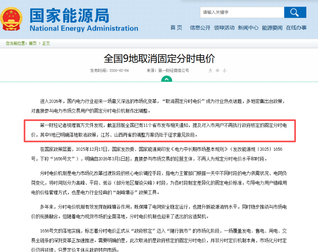Select 能源要闻 navigation item

[272, 28]
